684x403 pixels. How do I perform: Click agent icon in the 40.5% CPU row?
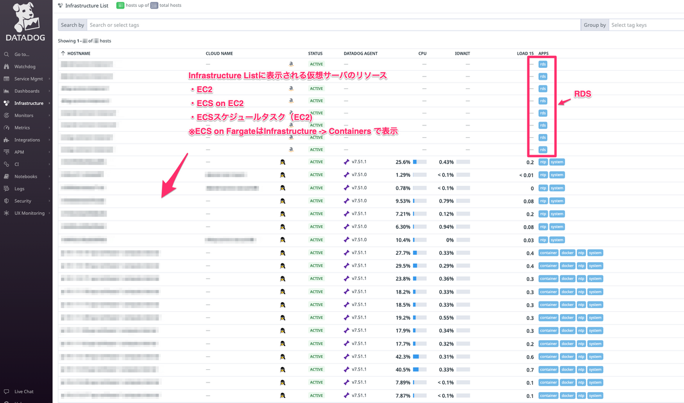click(x=347, y=370)
